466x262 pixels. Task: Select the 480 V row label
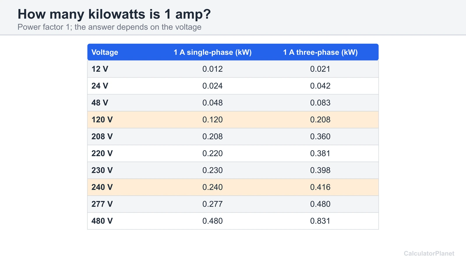click(x=102, y=221)
